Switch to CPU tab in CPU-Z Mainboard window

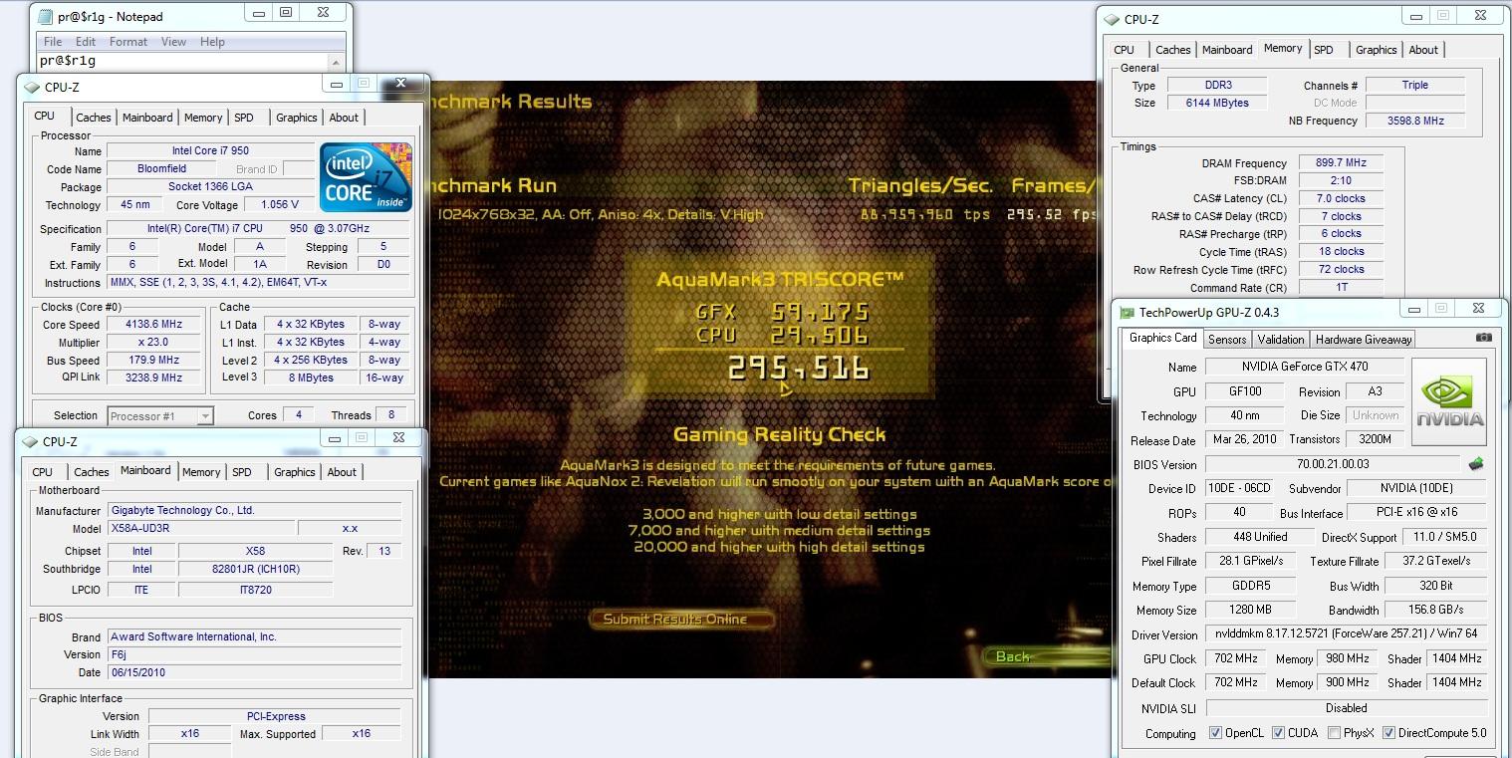pyautogui.click(x=43, y=472)
